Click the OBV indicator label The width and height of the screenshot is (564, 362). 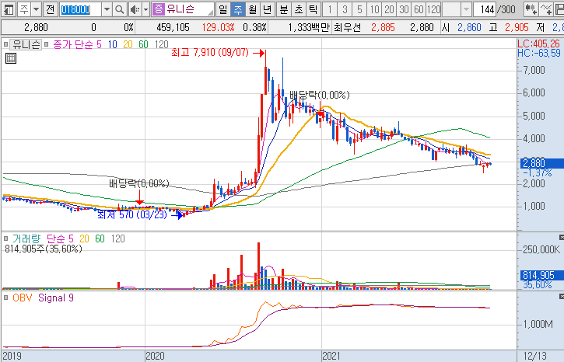(23, 298)
